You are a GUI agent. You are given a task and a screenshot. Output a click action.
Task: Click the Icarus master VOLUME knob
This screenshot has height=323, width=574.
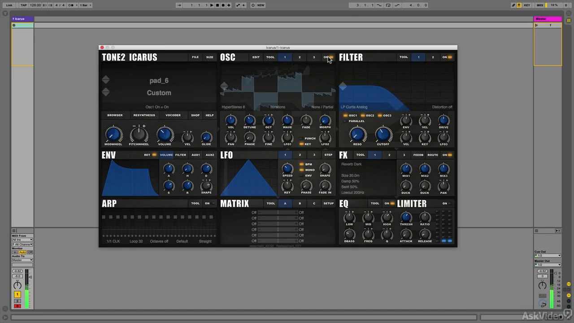[x=165, y=134]
